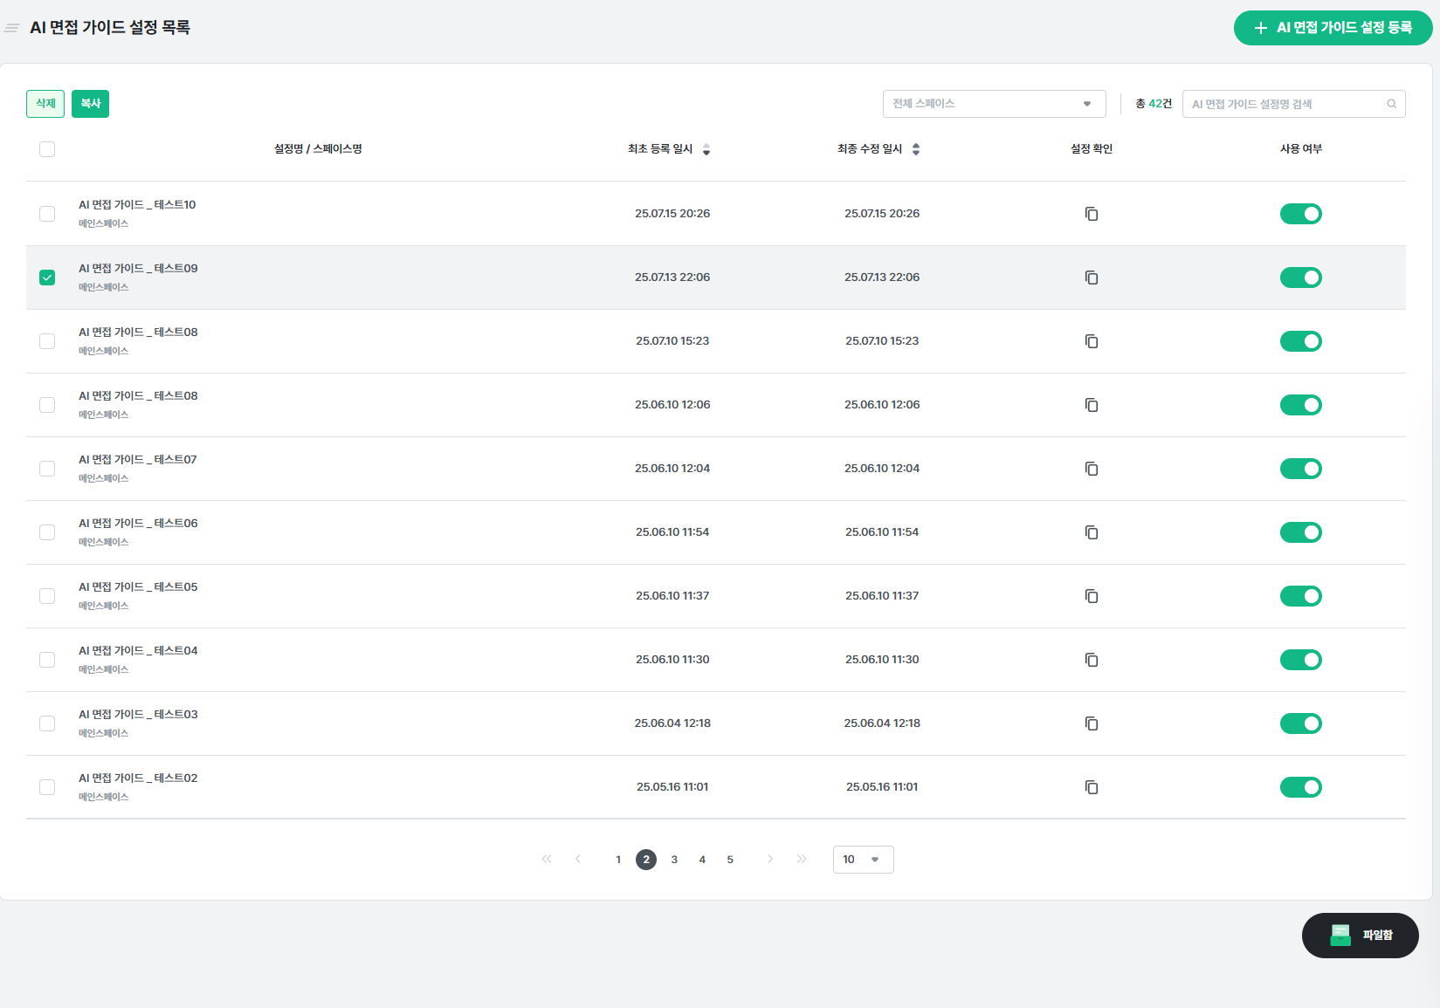Screen dimensions: 1440x1008
Task: Disable usage toggle for 테스트10
Action: 1300,214
